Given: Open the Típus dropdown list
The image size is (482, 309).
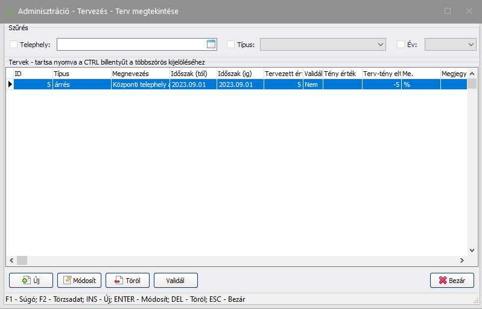Looking at the screenshot, I should pyautogui.click(x=380, y=44).
